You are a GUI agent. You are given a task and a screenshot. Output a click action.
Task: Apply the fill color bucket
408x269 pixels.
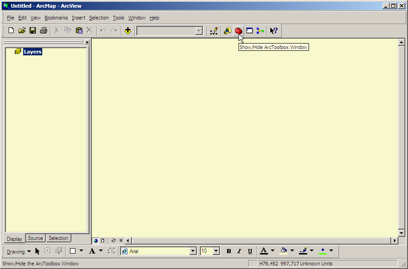[x=284, y=251]
